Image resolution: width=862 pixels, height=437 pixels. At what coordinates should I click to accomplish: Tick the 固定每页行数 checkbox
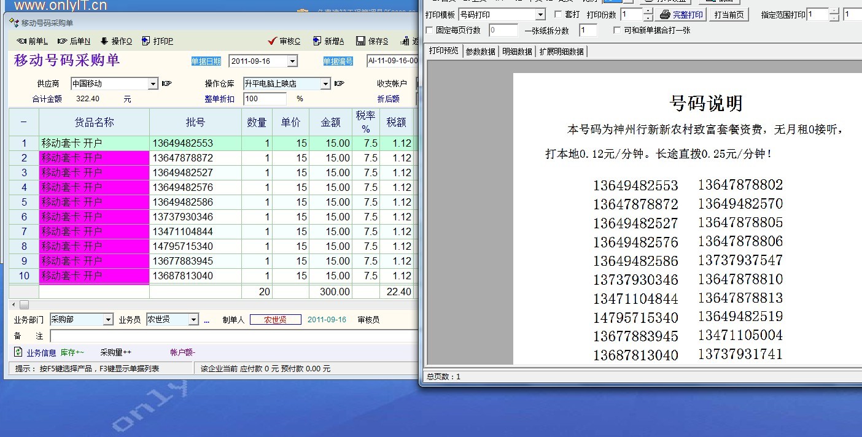(x=430, y=30)
